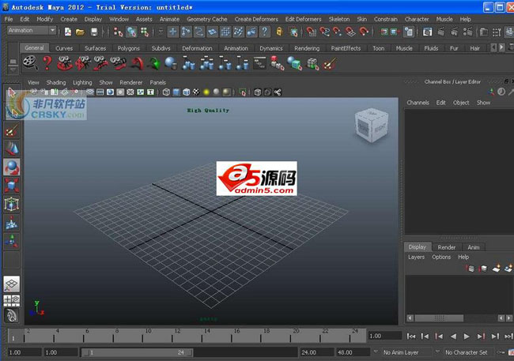Click the green arrow shelf icon
This screenshot has width=514, height=361.
click(x=153, y=63)
